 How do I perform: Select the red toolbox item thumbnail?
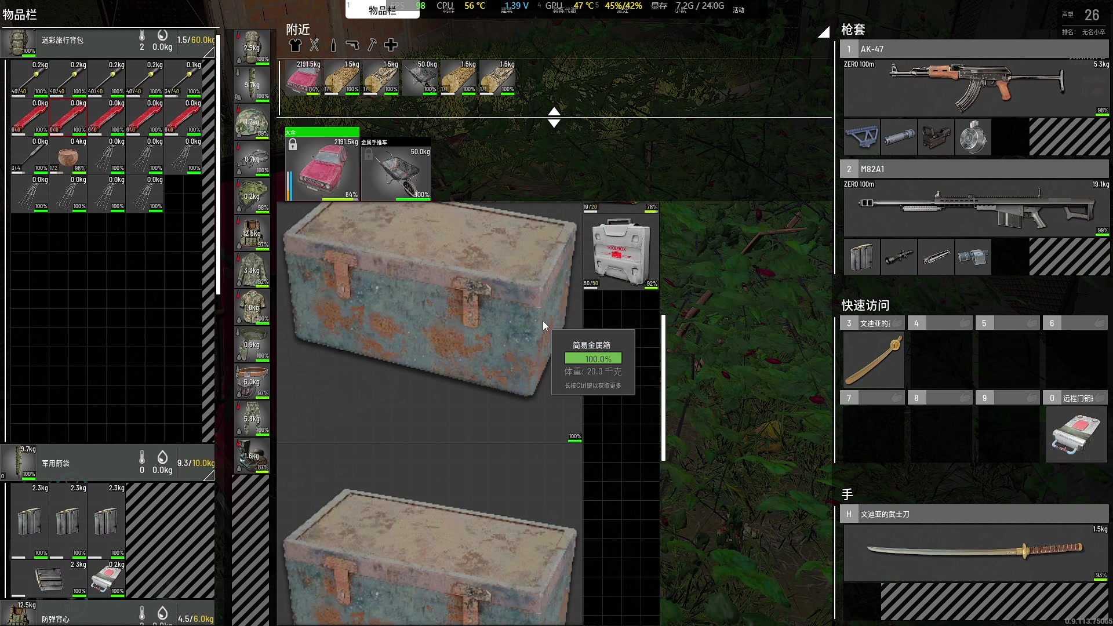pyautogui.click(x=620, y=251)
